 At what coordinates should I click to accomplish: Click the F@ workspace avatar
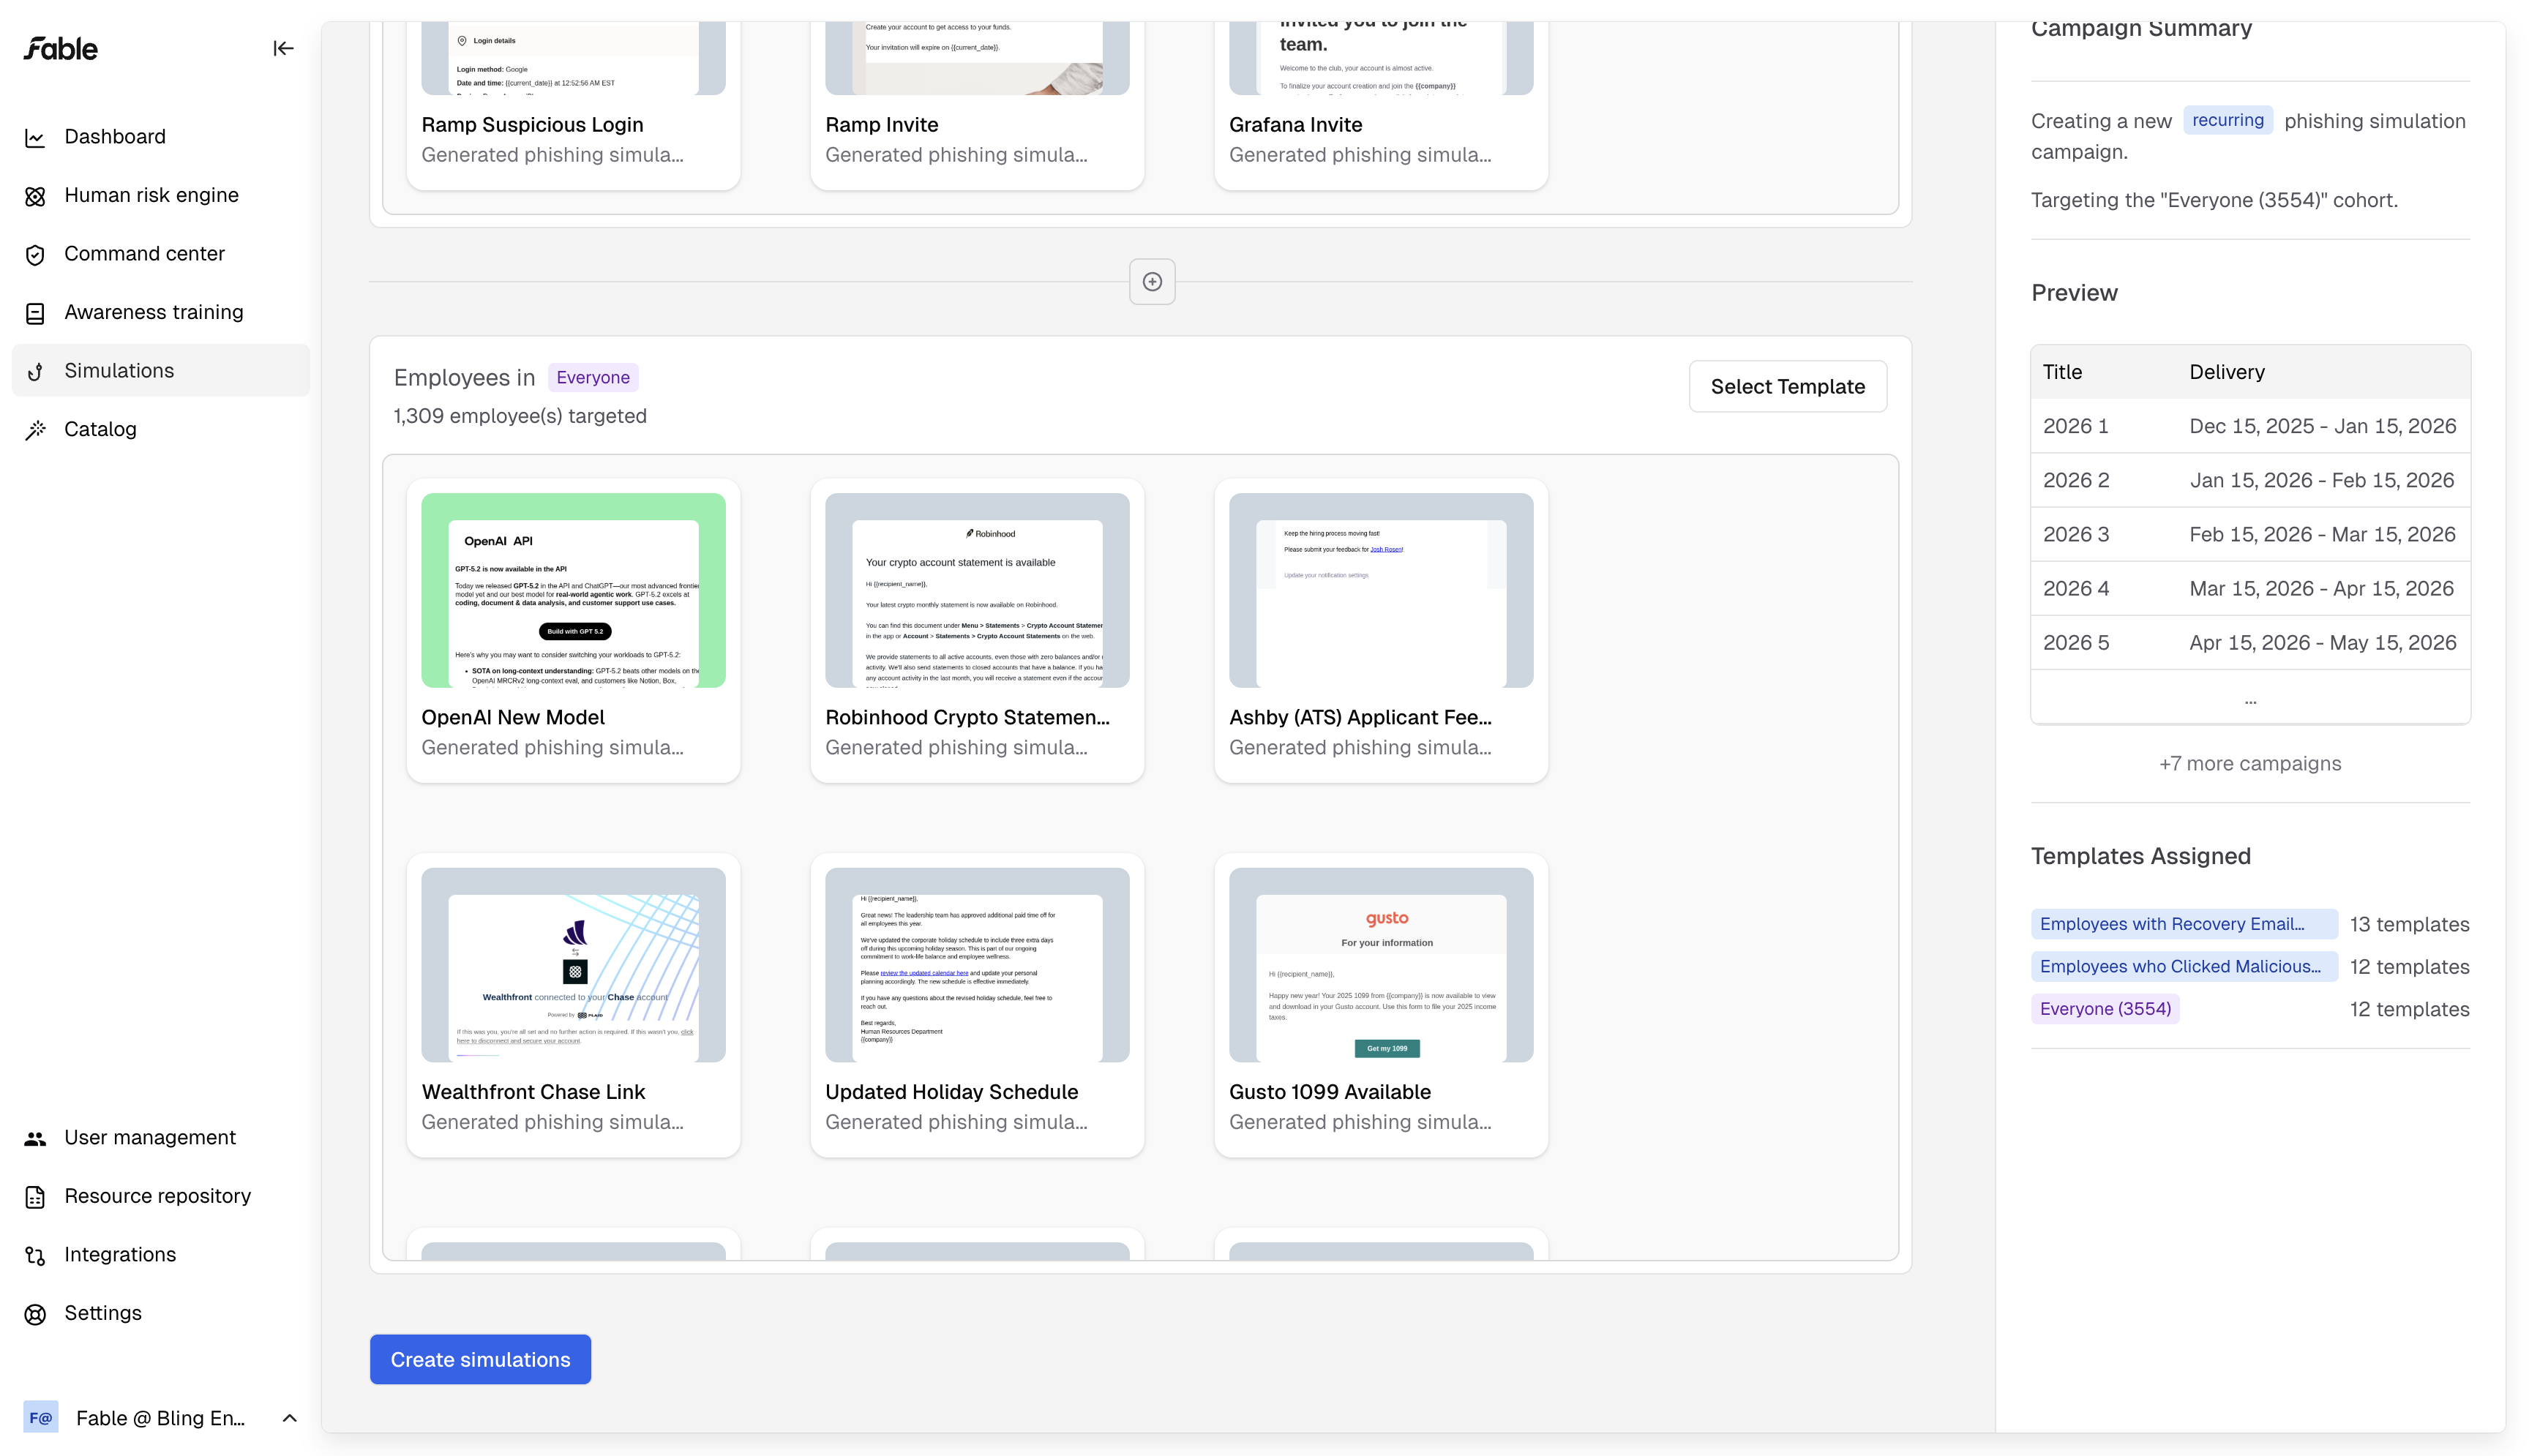click(x=41, y=1418)
